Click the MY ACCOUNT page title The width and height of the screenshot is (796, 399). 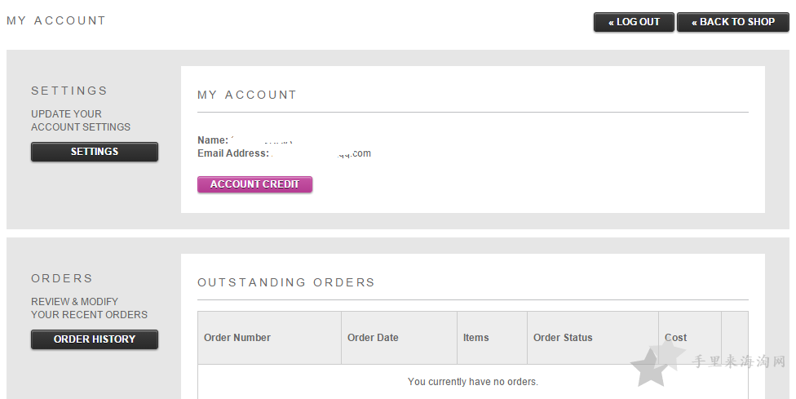coord(55,21)
